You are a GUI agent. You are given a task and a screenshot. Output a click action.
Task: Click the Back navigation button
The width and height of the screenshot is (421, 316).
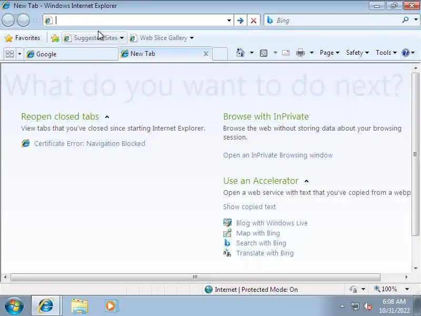[8, 20]
